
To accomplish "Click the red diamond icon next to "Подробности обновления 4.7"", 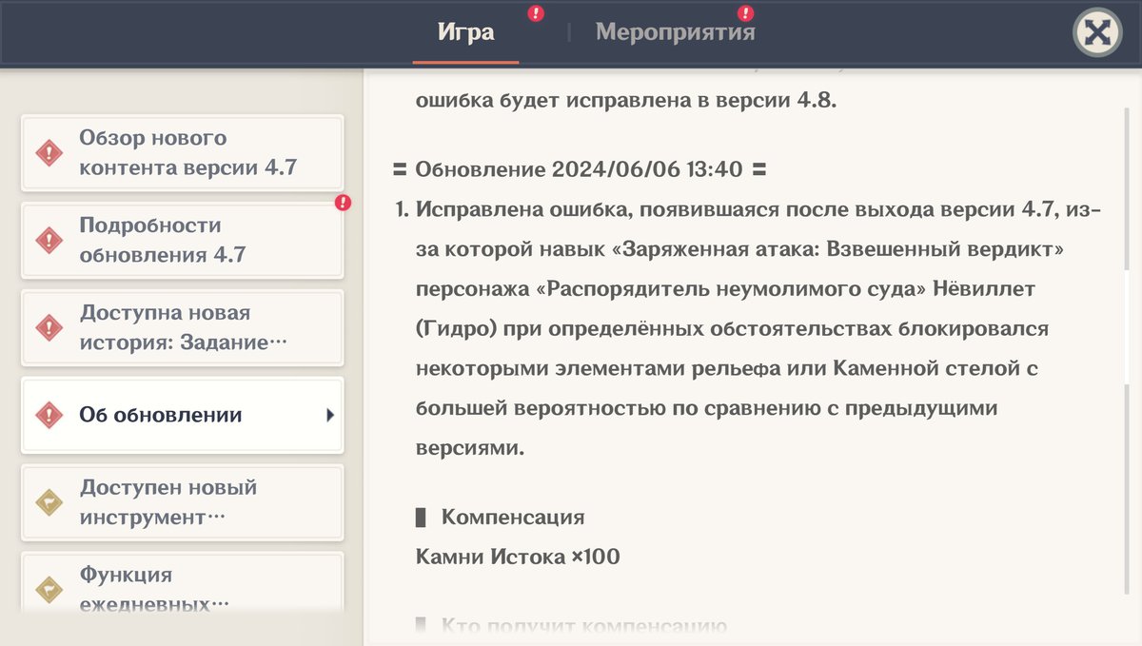I will tap(49, 241).
